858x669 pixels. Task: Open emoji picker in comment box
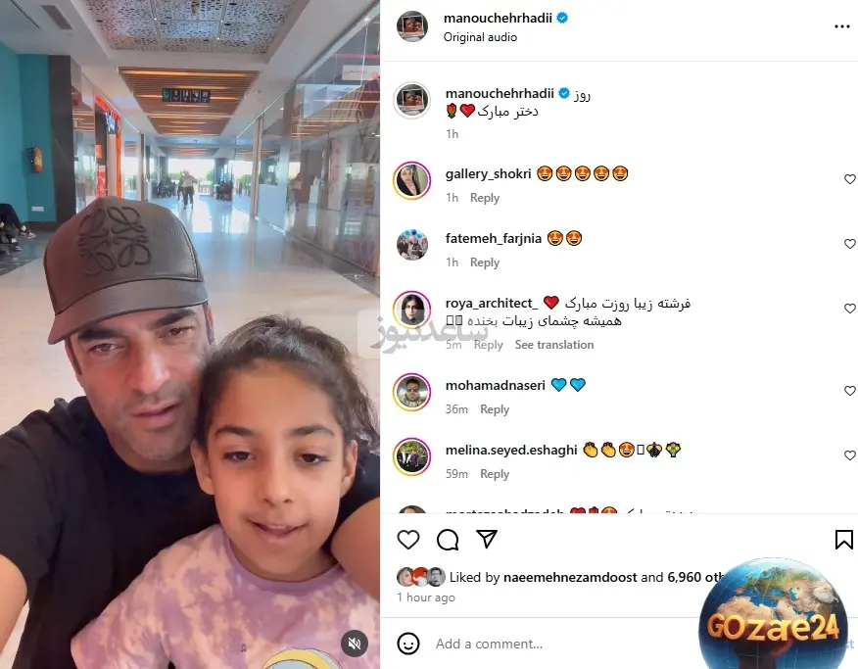pyautogui.click(x=408, y=644)
